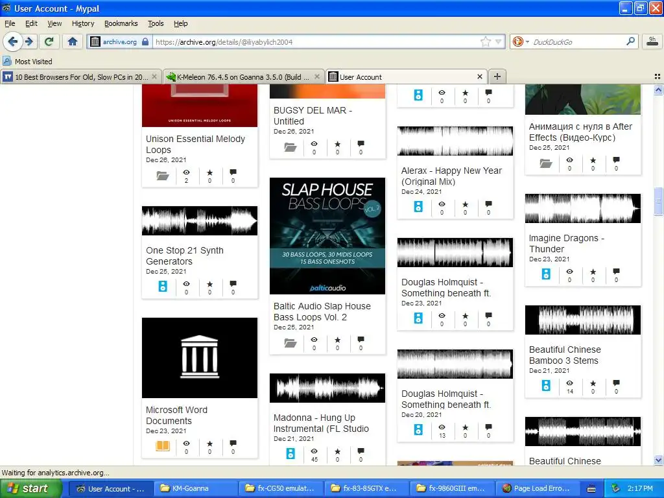This screenshot has width=664, height=498.
Task: Click the favorite star under Beautiful Chinese Bamboo 3 Stems
Action: coord(593,383)
